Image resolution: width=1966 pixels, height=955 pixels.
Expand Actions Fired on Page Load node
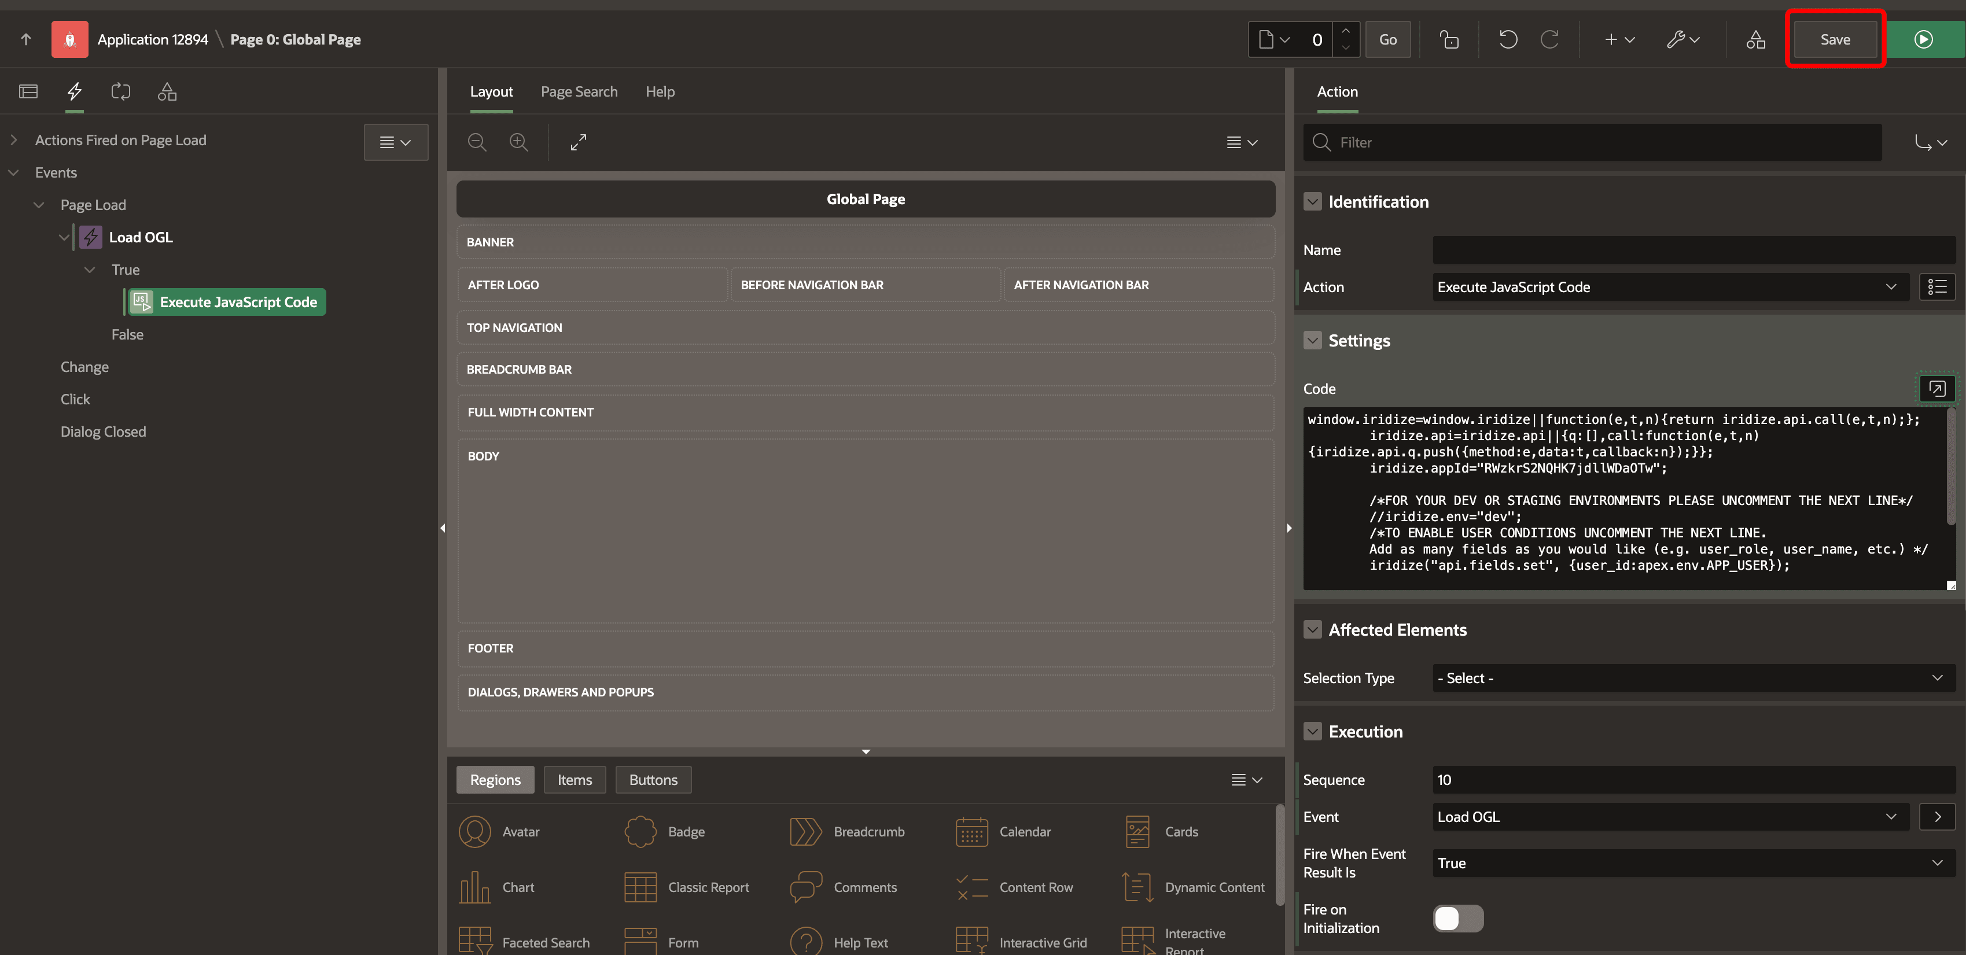click(14, 141)
